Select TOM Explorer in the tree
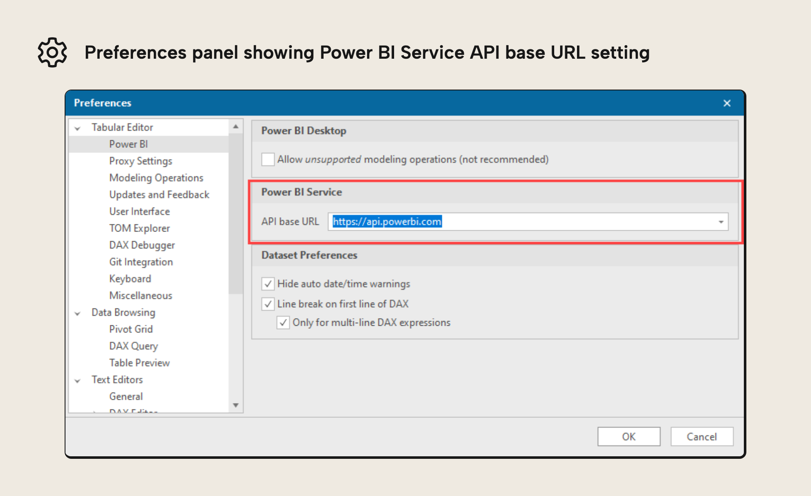Screen dimensions: 811x496 click(x=139, y=228)
